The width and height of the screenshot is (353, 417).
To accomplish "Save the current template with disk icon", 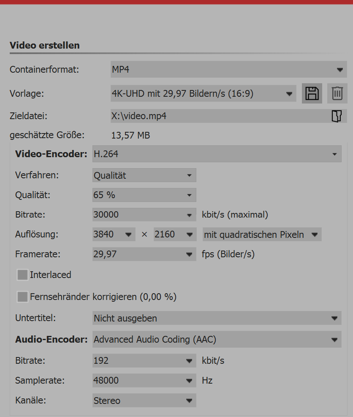I will coord(312,93).
